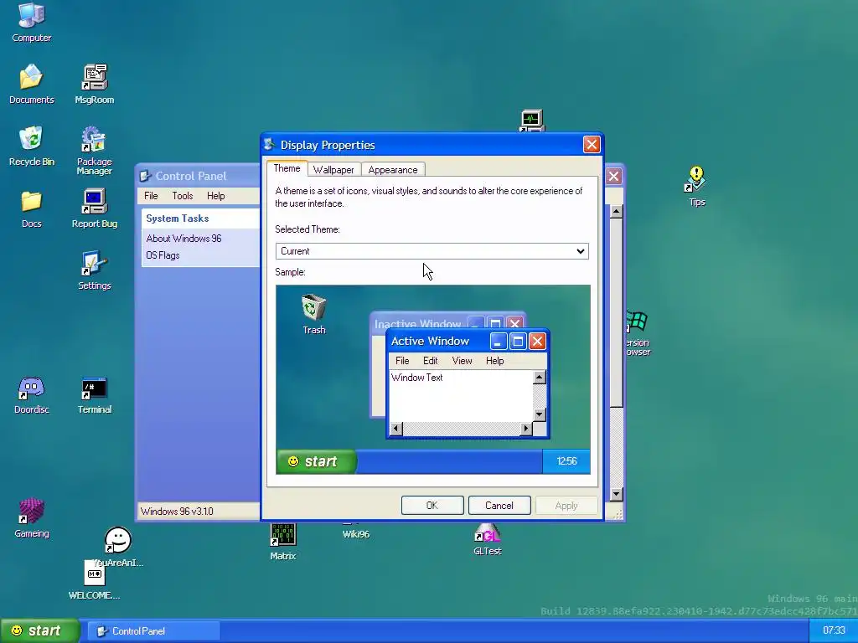Open the partially hidden version browser icon
The width and height of the screenshot is (858, 643).
tap(637, 333)
